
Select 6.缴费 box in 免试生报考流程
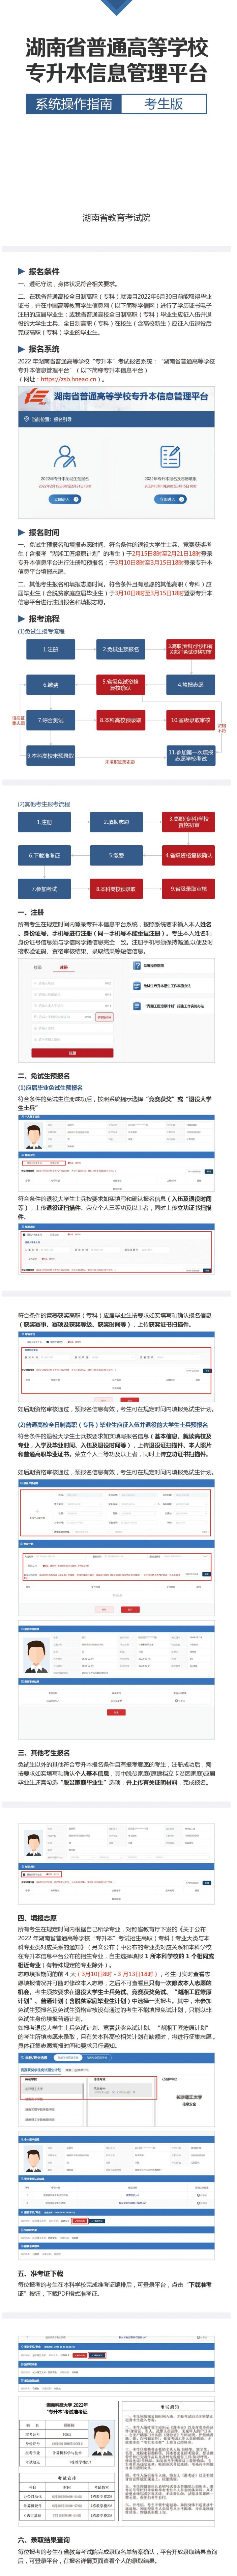pyautogui.click(x=50, y=685)
